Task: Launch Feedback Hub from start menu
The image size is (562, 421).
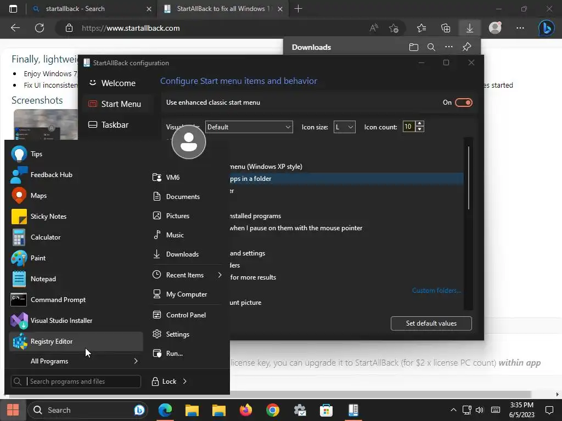Action: (76, 175)
